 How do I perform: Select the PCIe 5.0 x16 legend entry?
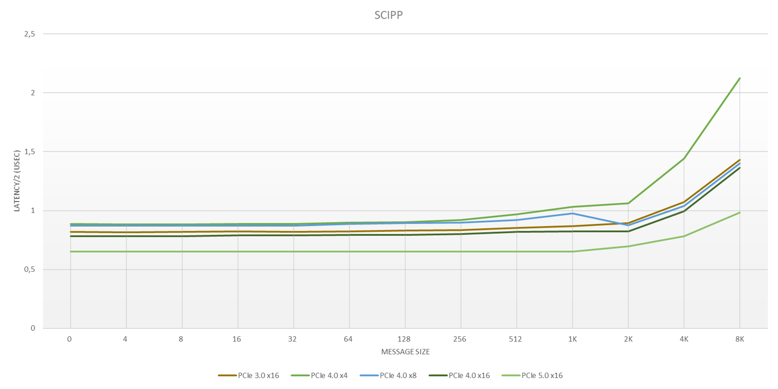click(x=532, y=375)
